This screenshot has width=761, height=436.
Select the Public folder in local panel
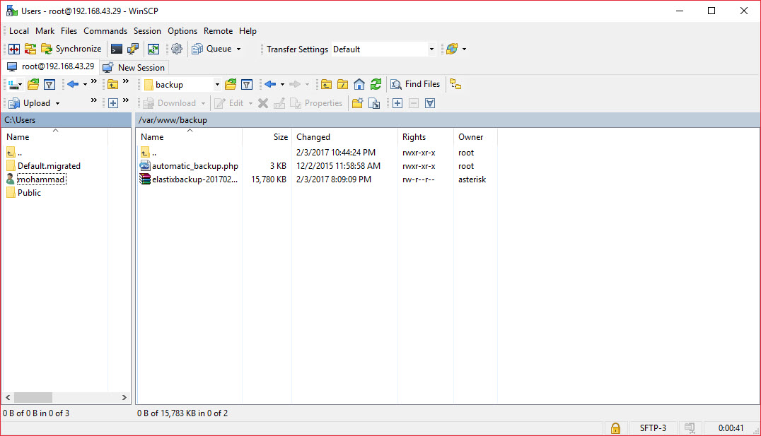click(29, 193)
